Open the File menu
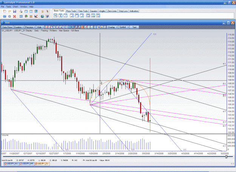This screenshot has width=236, height=172. [2, 7]
